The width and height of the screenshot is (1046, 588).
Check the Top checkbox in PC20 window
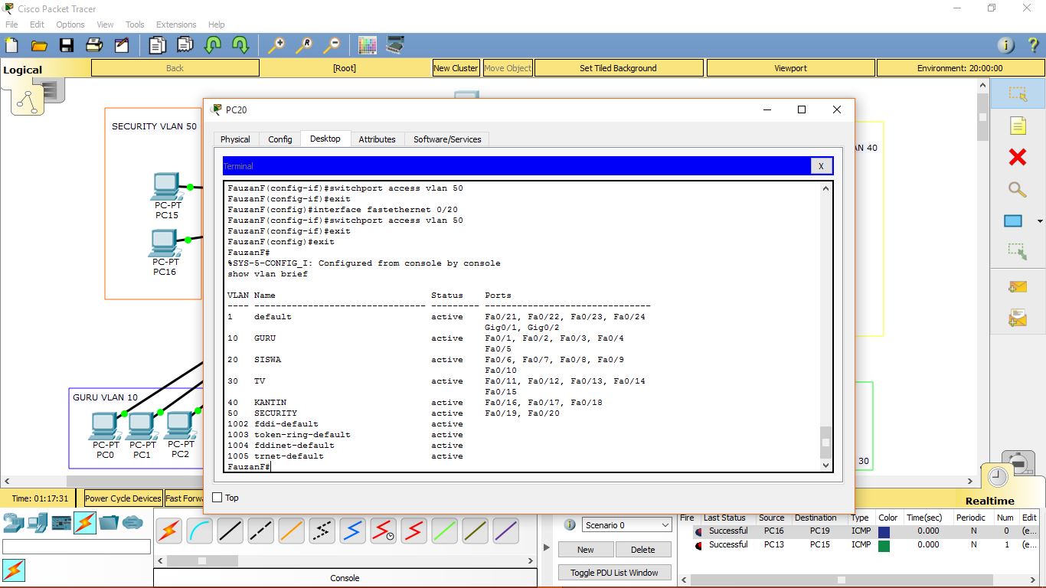(x=216, y=497)
